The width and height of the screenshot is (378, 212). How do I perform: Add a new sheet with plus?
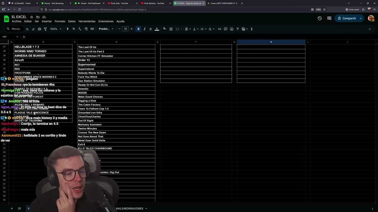(x=12, y=208)
